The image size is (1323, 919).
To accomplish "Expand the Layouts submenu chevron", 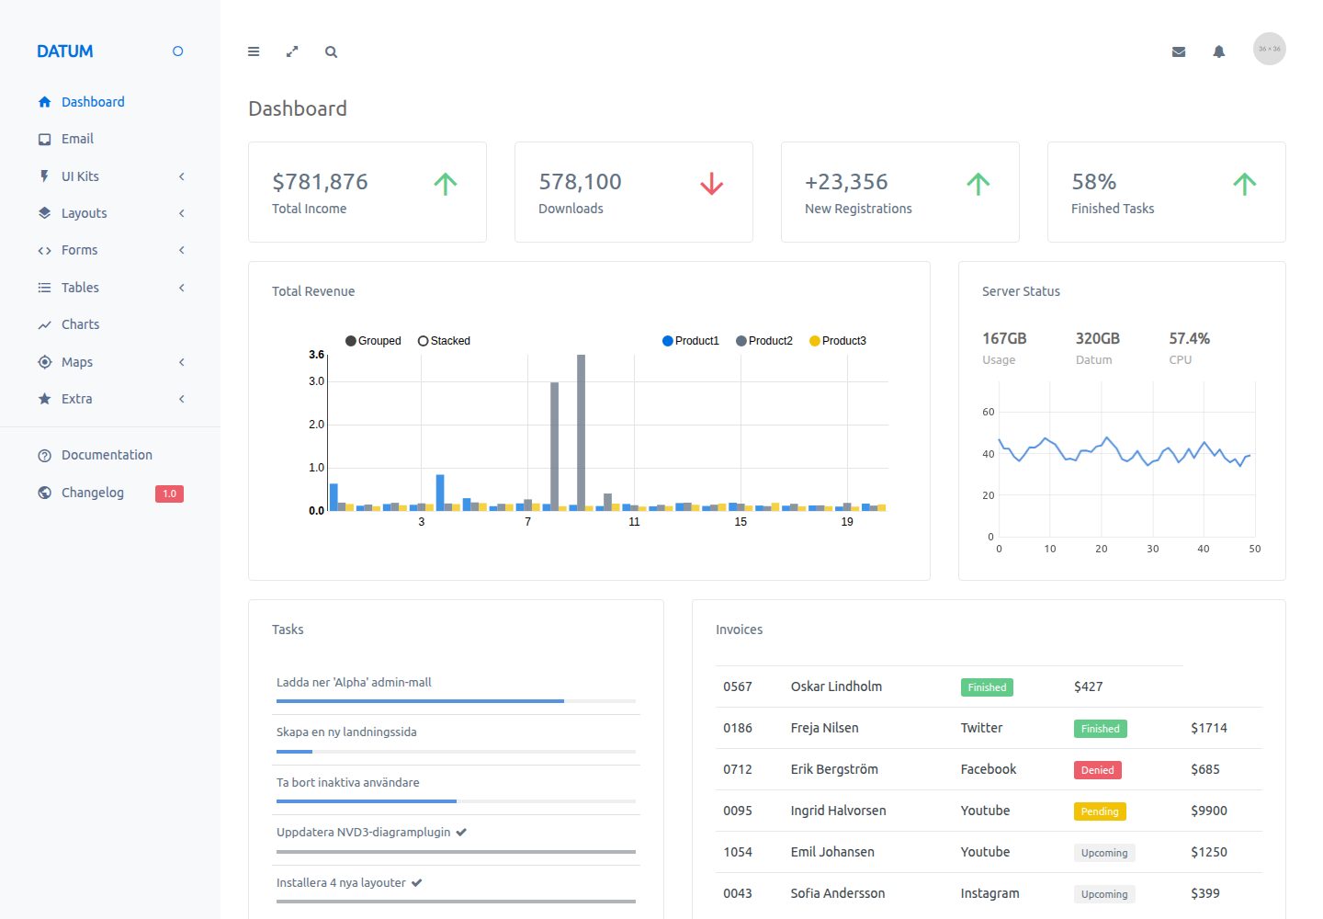I will click(182, 213).
